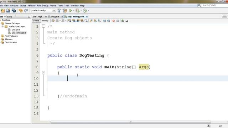Open the Tools menu
This screenshot has width=228, height=128.
[x=67, y=6]
